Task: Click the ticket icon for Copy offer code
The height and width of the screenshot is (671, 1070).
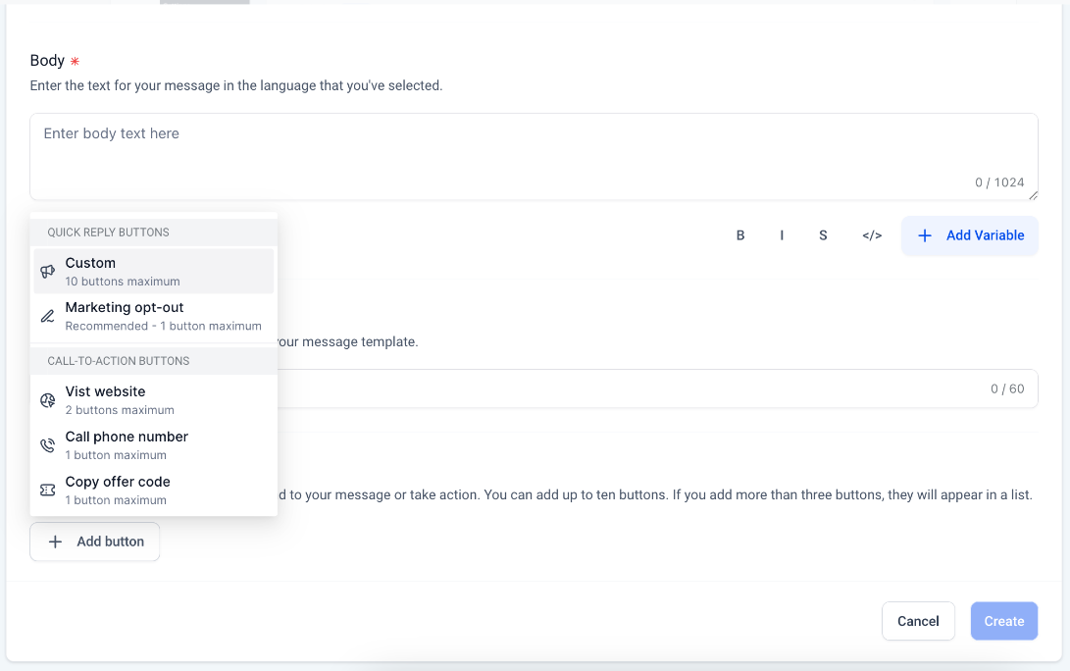Action: tap(47, 490)
